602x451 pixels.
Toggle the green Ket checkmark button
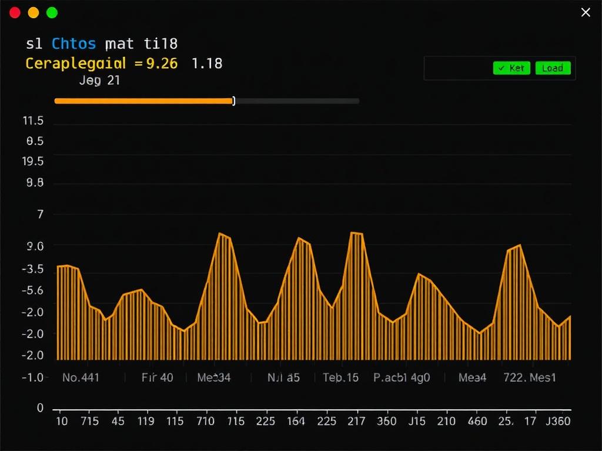511,68
